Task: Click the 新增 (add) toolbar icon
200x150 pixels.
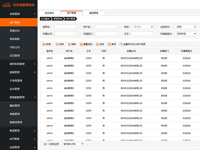Action: [x=44, y=44]
